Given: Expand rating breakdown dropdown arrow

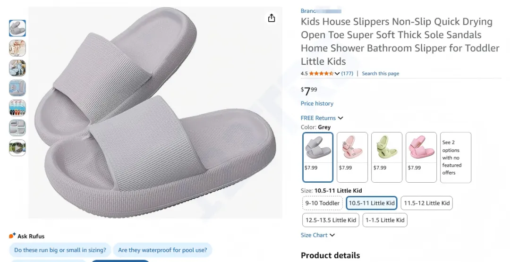Looking at the screenshot, I should point(337,74).
